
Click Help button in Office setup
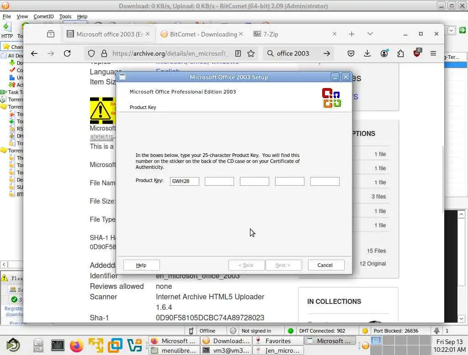[142, 265]
